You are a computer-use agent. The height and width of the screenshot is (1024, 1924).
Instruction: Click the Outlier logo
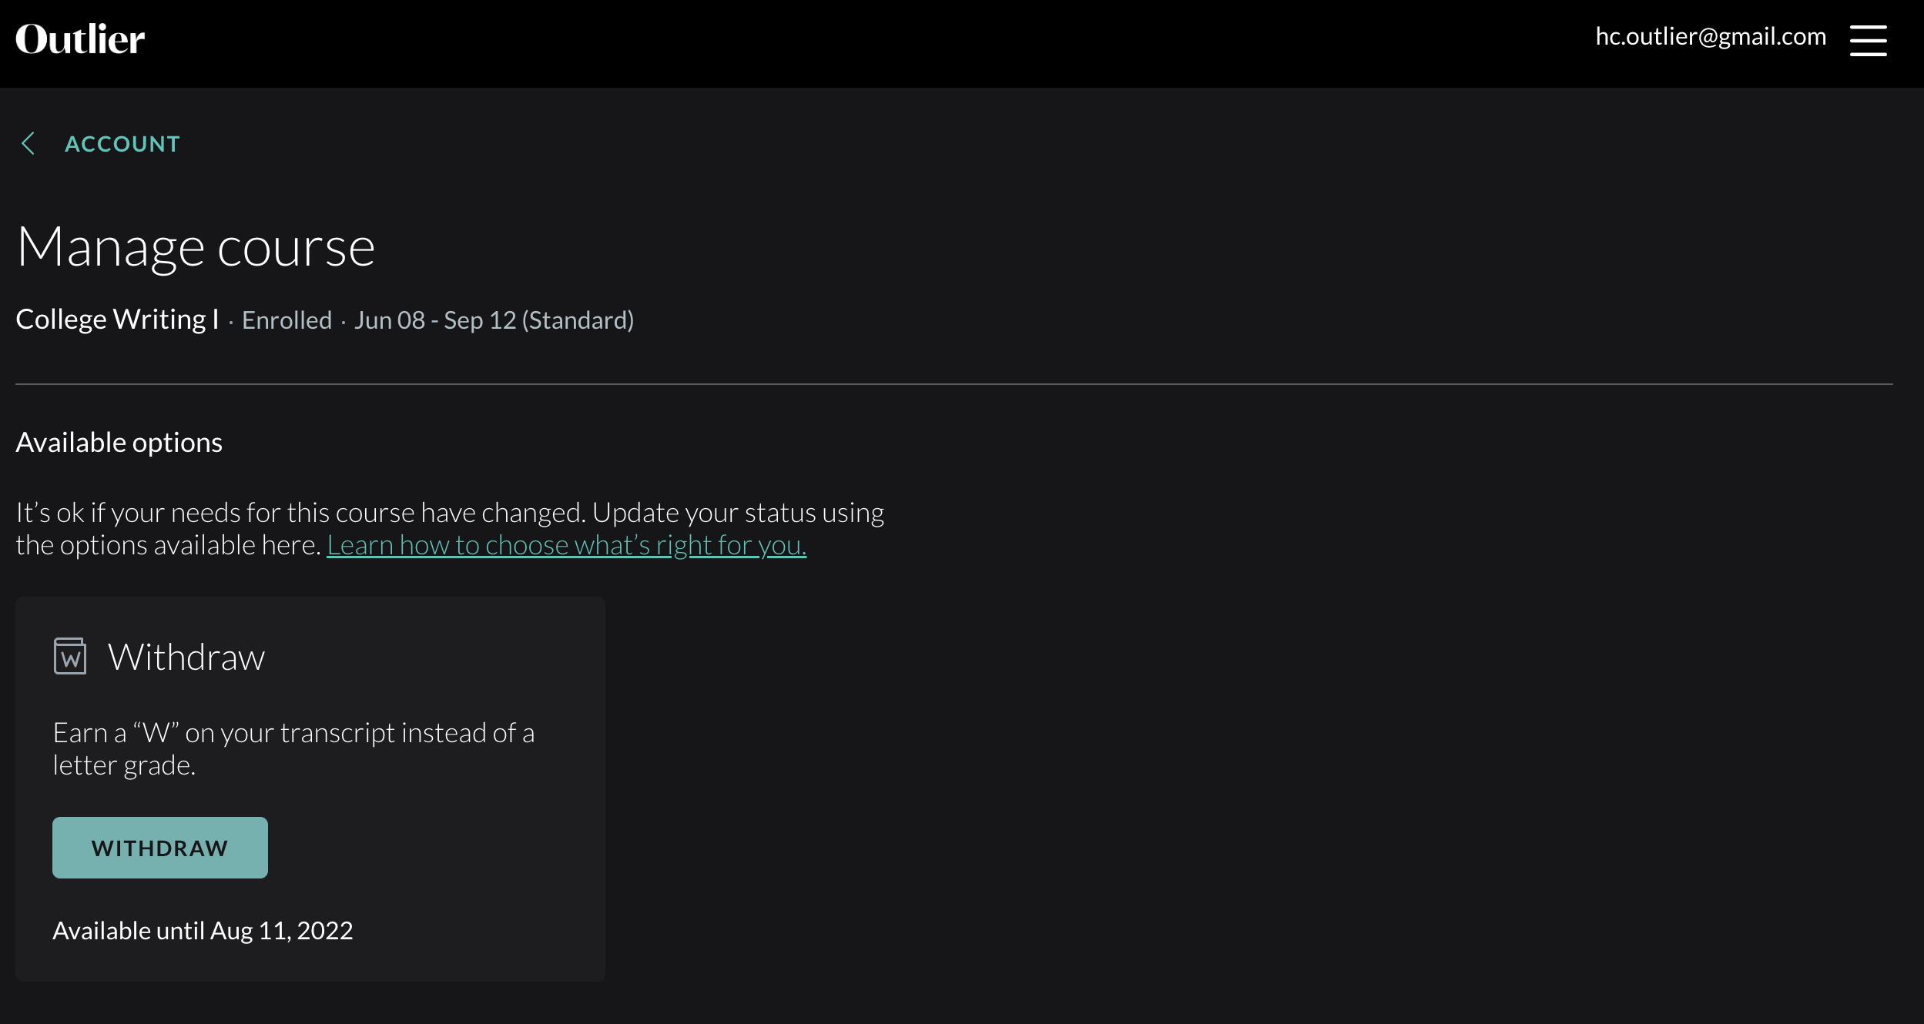tap(80, 39)
